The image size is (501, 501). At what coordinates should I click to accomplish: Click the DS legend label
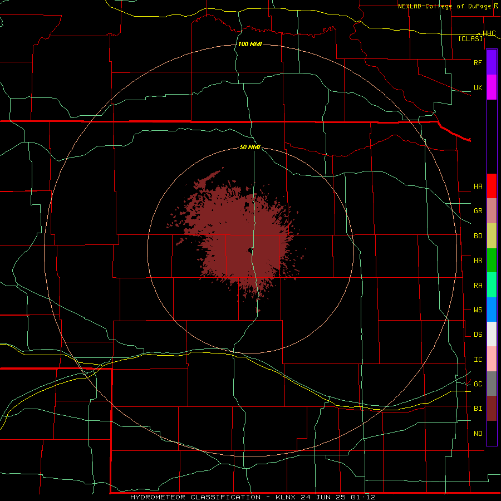[478, 335]
